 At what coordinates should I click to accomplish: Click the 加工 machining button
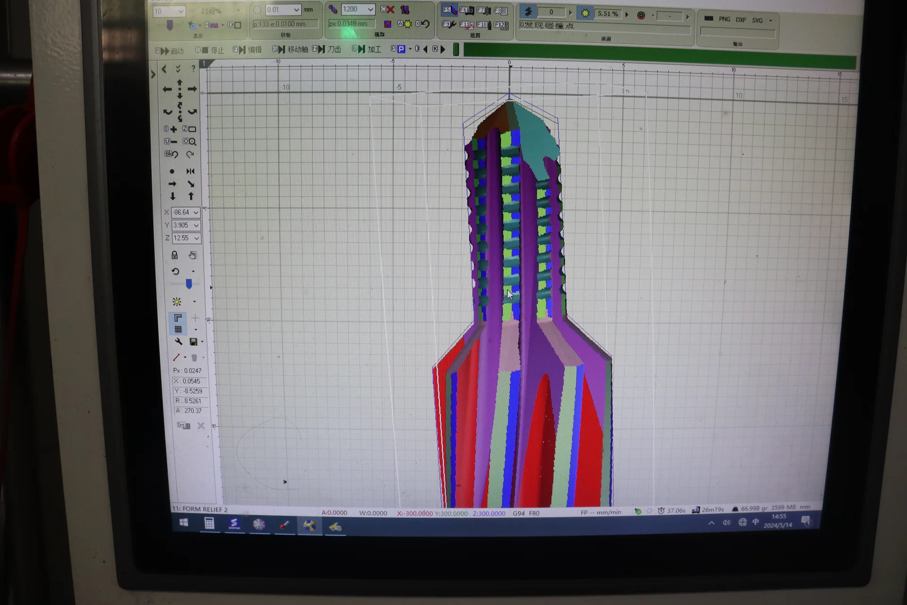tap(367, 49)
